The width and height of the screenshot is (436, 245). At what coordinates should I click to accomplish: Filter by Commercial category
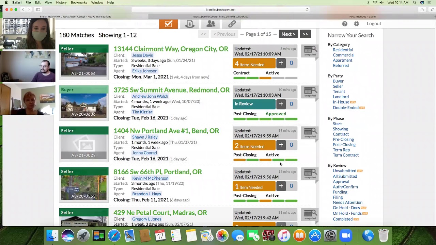coord(343,55)
